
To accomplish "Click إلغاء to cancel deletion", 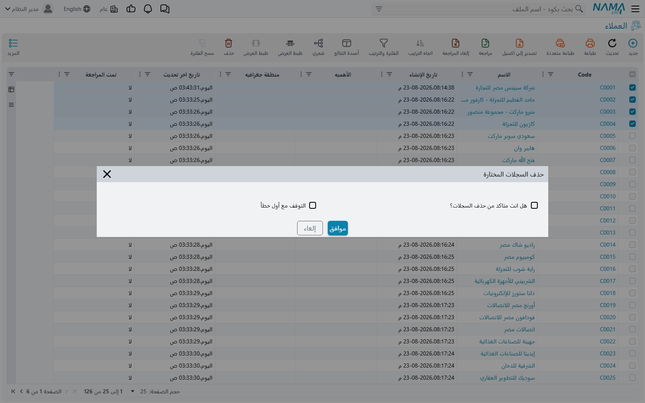I will coord(310,229).
